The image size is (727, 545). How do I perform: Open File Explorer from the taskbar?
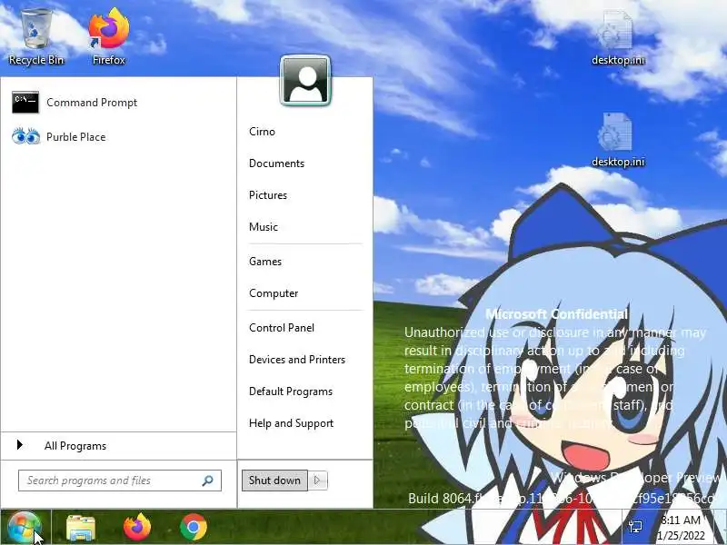tap(81, 528)
